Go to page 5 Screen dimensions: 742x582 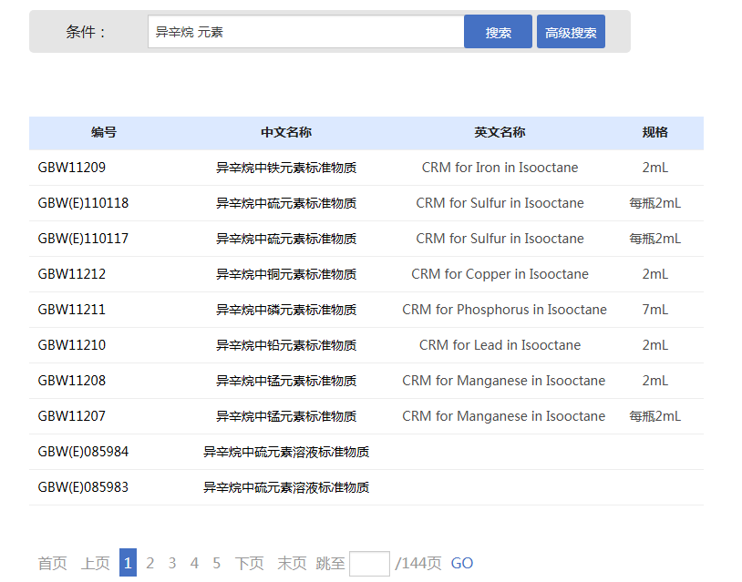[x=217, y=563]
